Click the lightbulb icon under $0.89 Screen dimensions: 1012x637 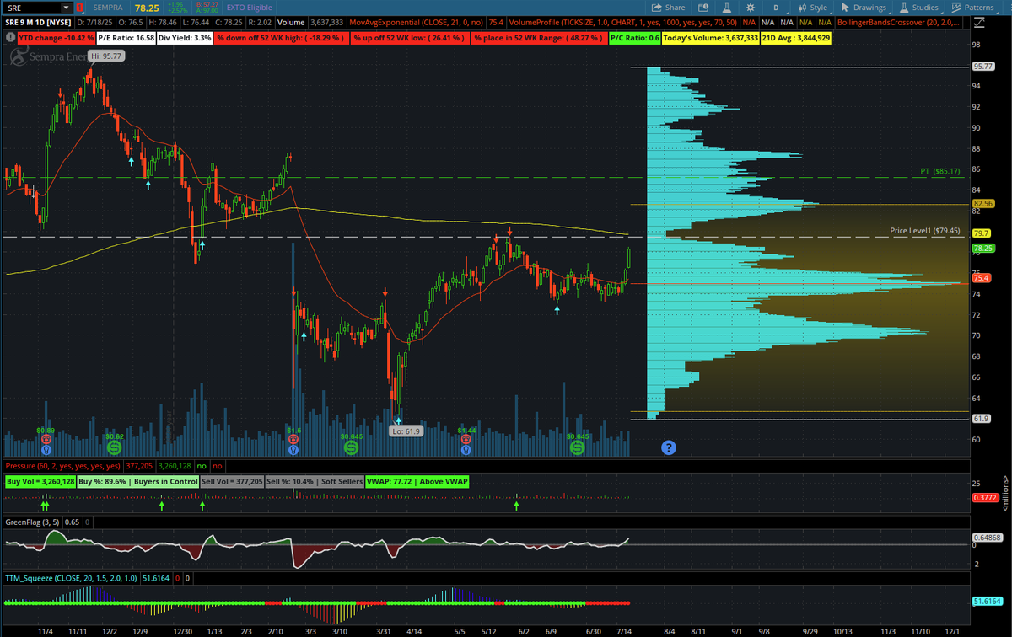coord(46,449)
